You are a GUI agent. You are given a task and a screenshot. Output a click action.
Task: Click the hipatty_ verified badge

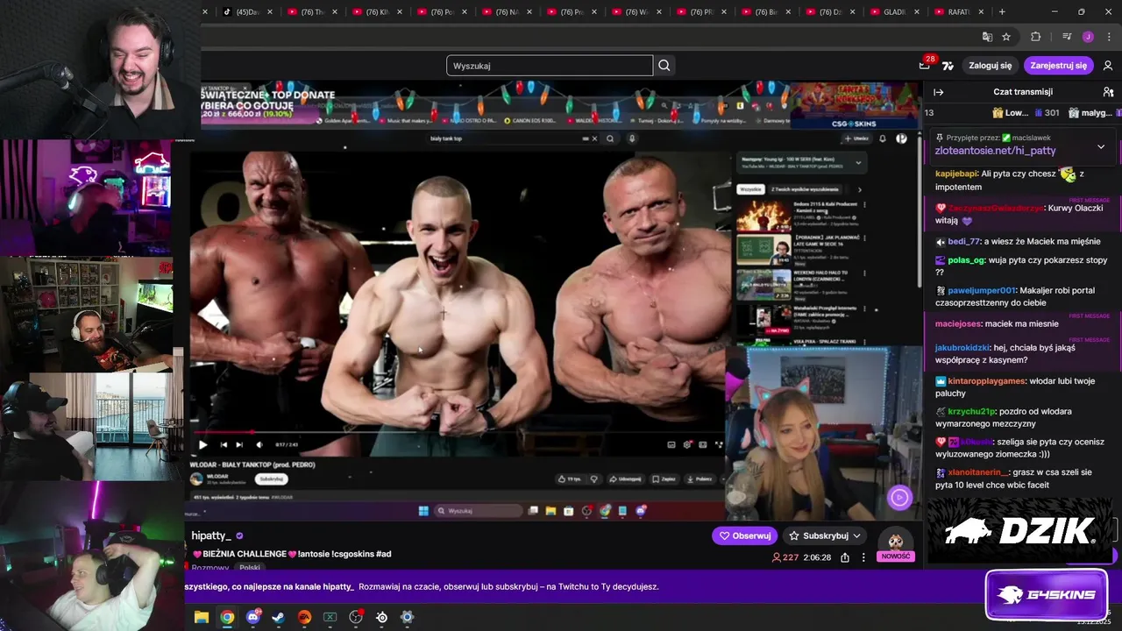(239, 535)
